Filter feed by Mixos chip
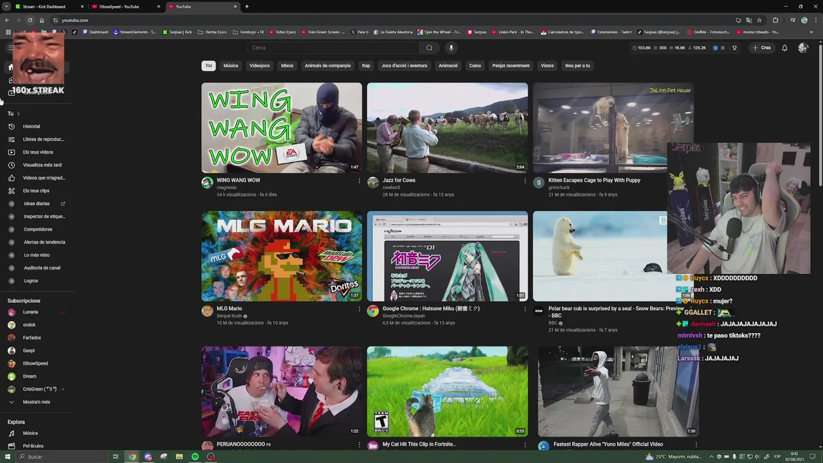This screenshot has width=823, height=463. [x=287, y=66]
